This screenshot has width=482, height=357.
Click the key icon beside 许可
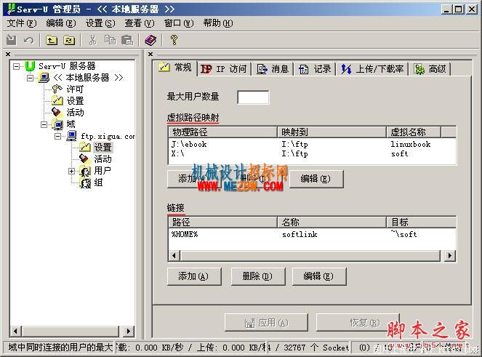coord(57,89)
